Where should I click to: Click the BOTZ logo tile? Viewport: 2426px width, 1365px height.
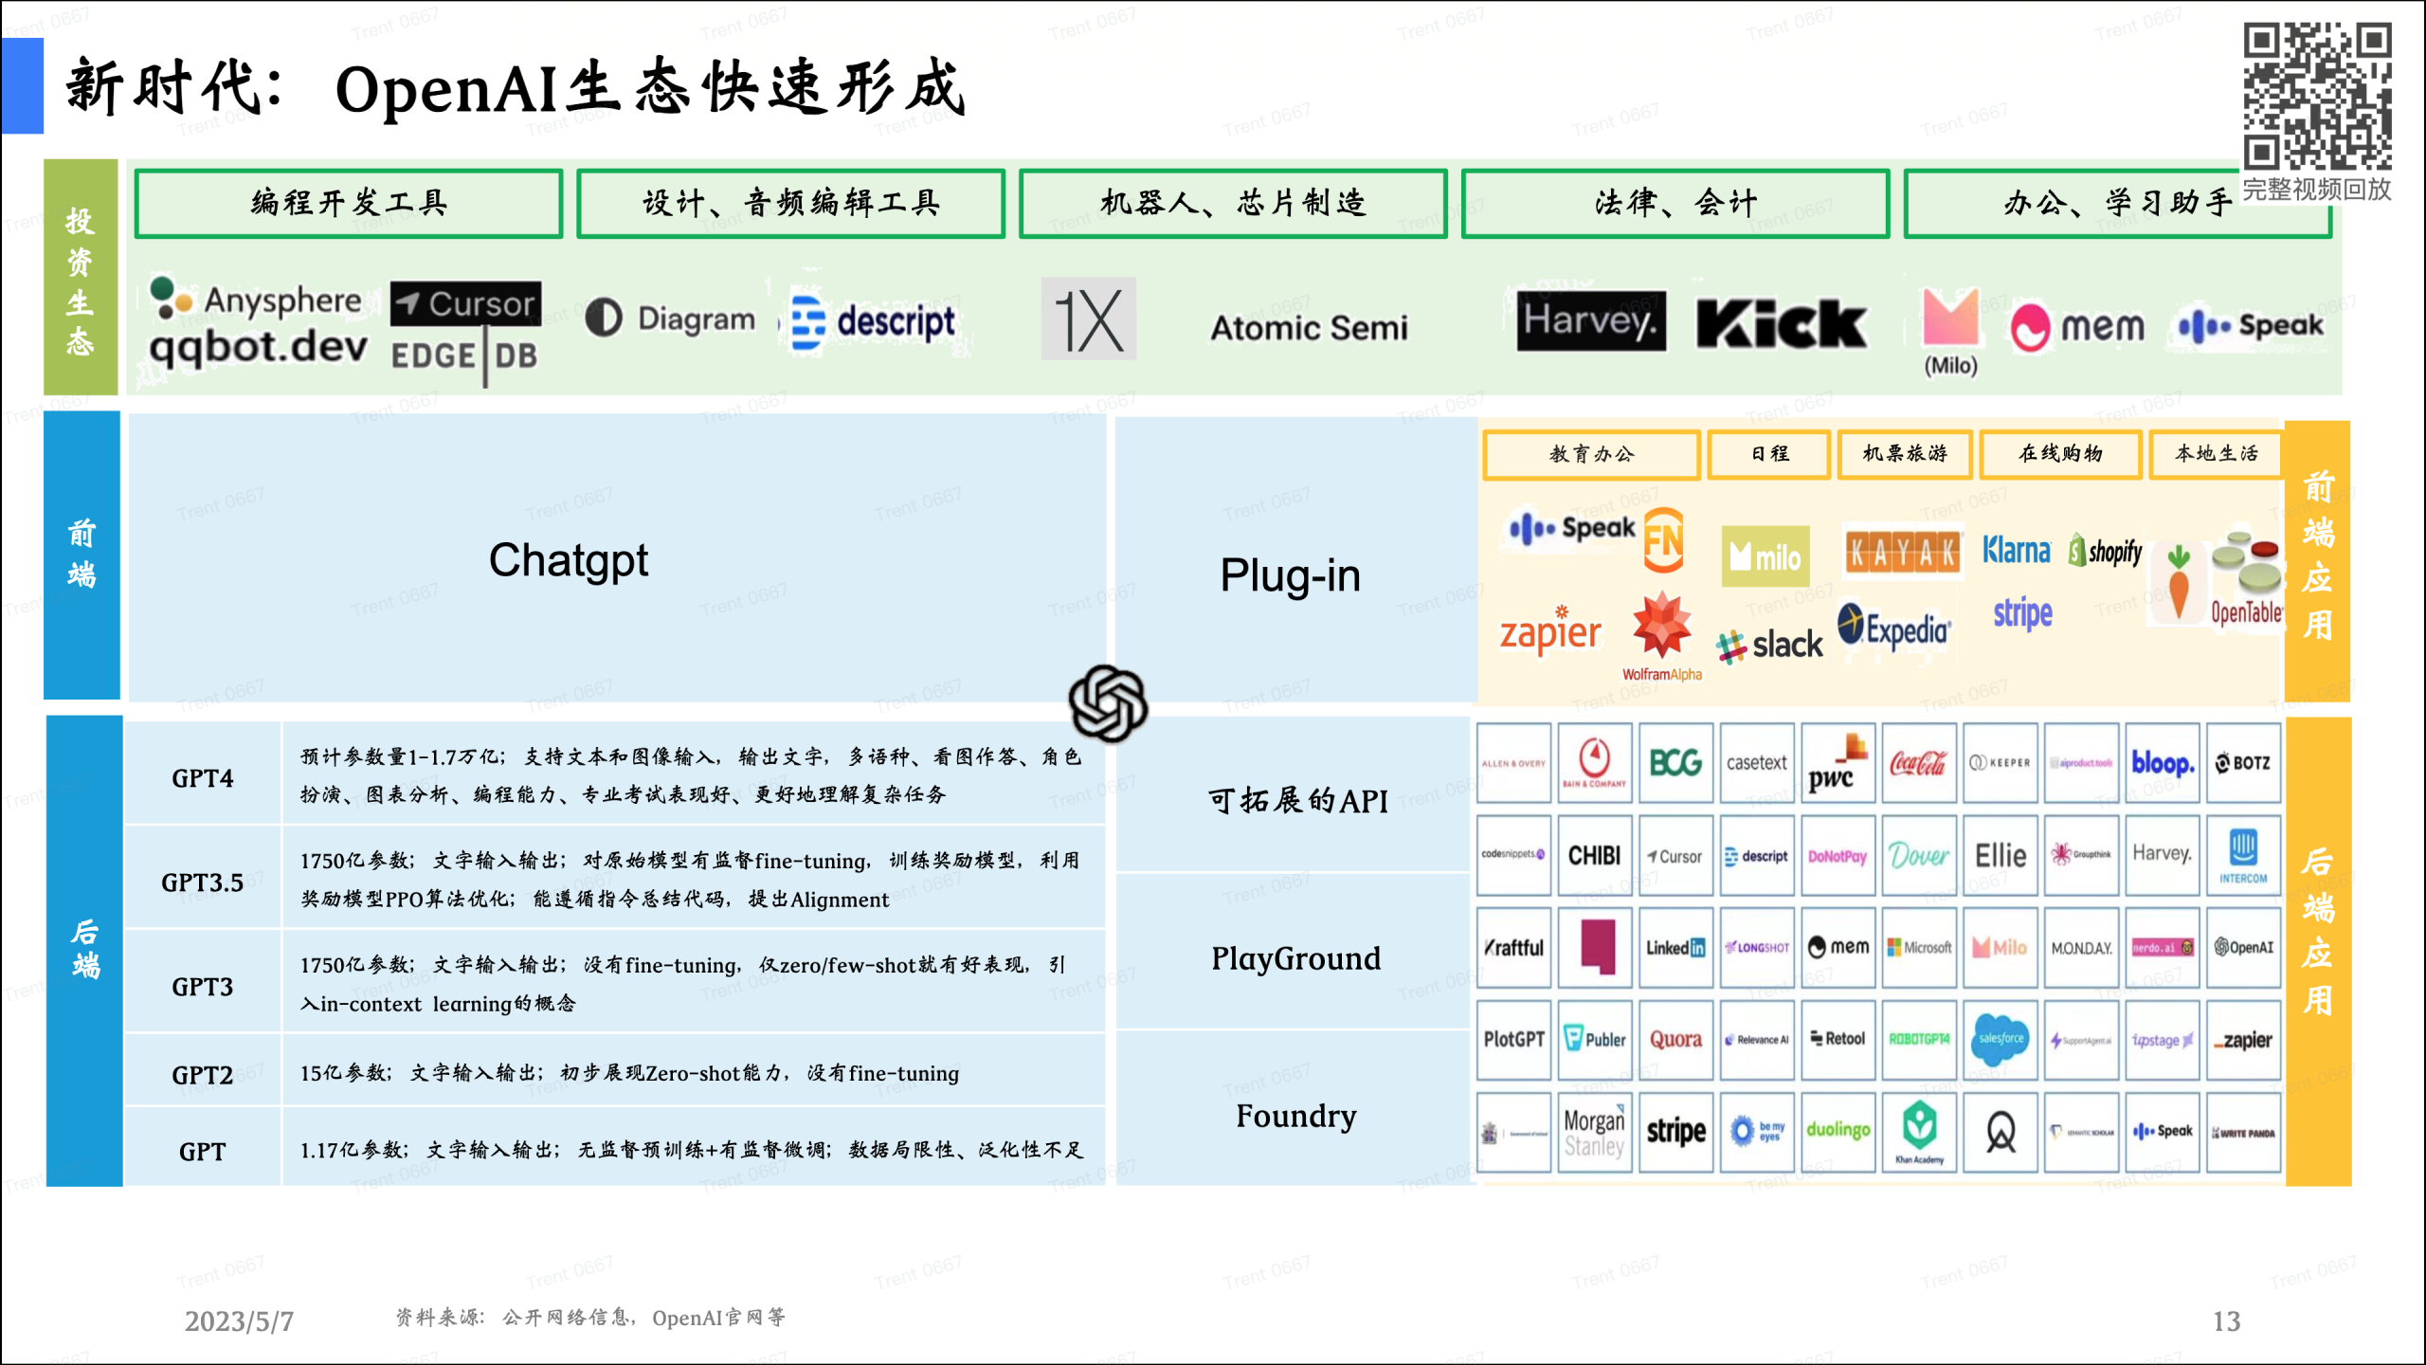2243,763
